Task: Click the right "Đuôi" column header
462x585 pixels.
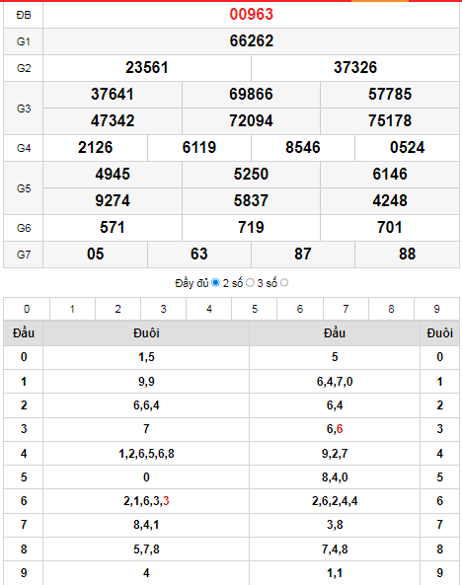Action: click(x=439, y=333)
